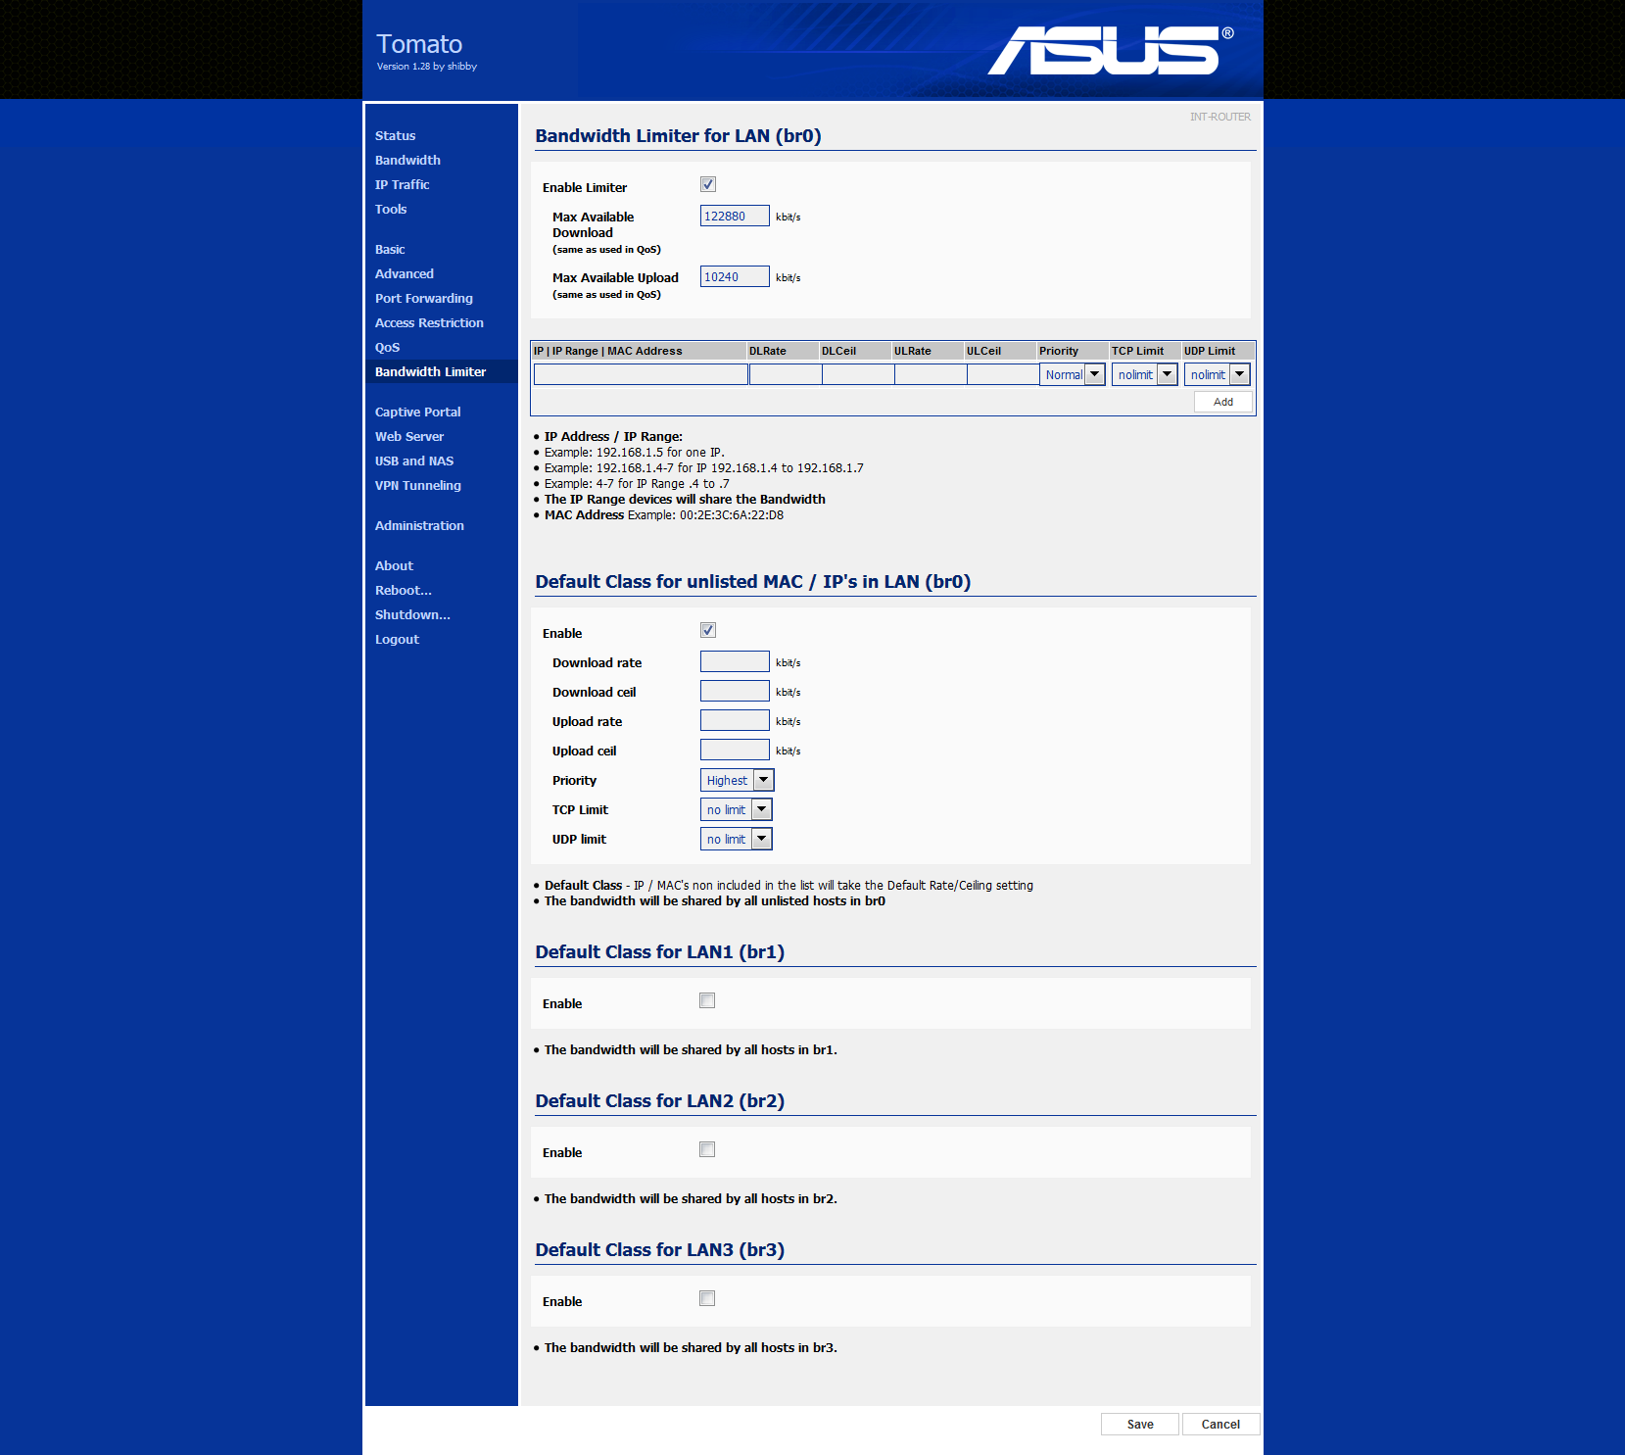The image size is (1625, 1455).
Task: Go to Port Forwarding settings
Action: (423, 298)
